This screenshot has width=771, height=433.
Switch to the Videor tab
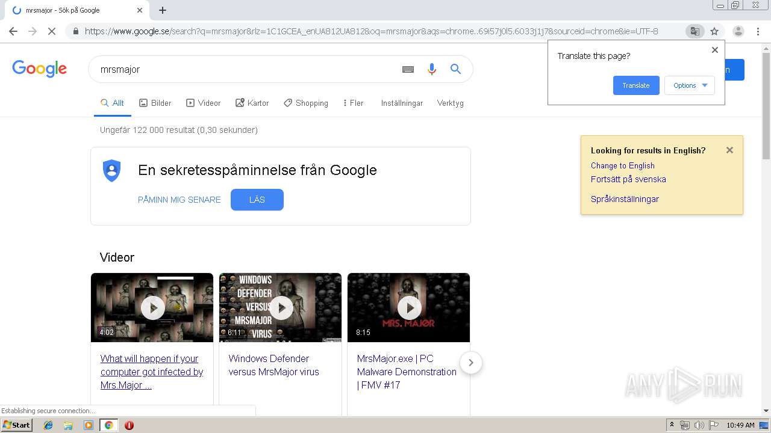[x=203, y=103]
